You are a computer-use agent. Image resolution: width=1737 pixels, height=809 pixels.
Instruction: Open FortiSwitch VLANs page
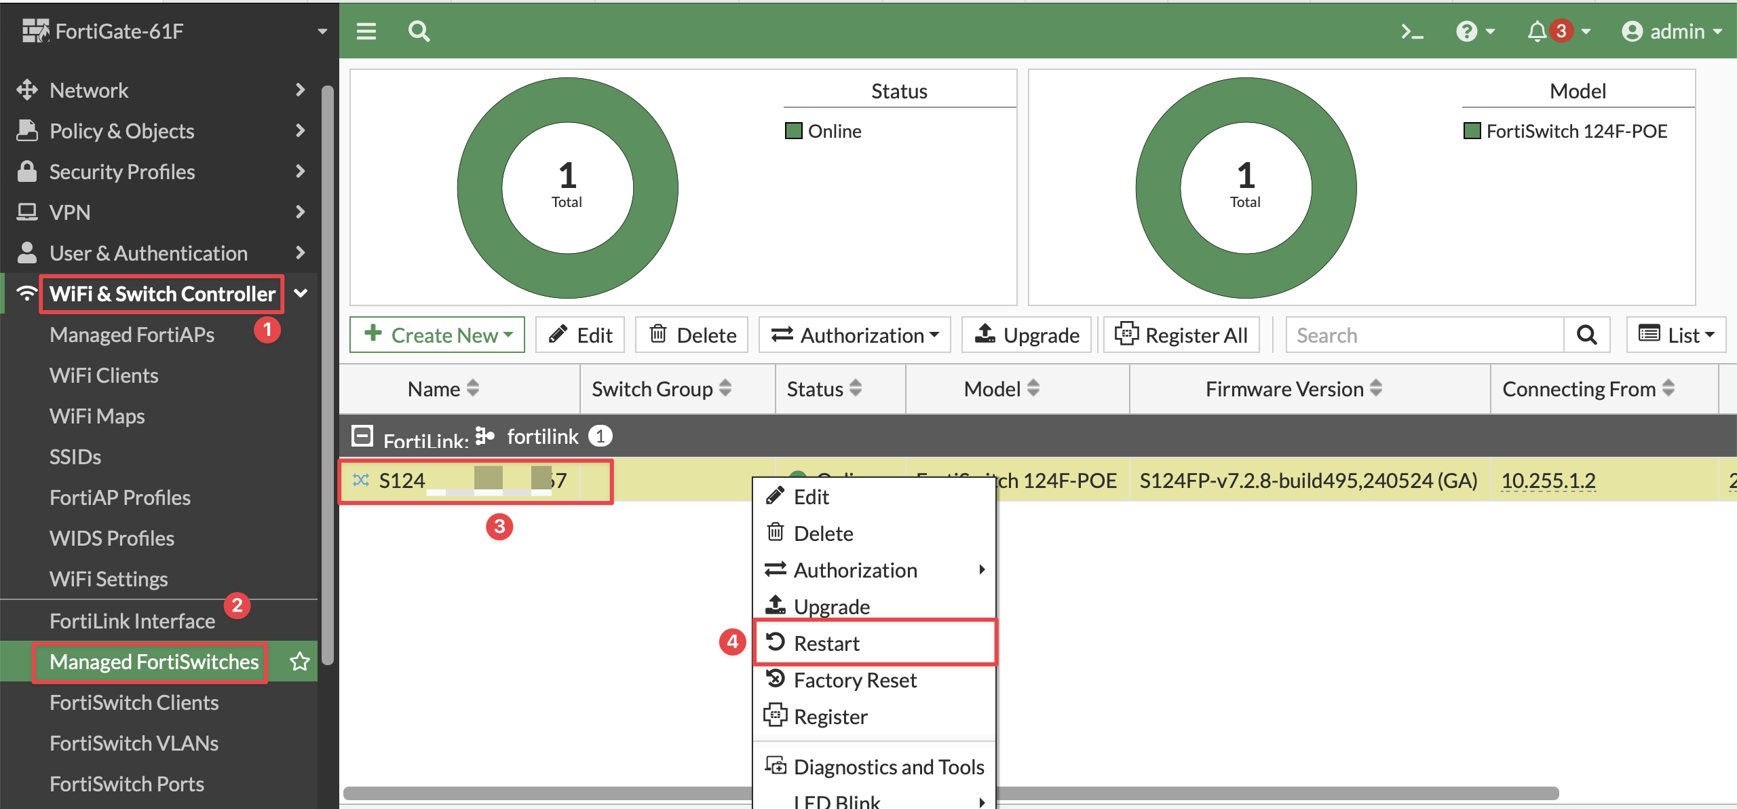click(x=134, y=743)
